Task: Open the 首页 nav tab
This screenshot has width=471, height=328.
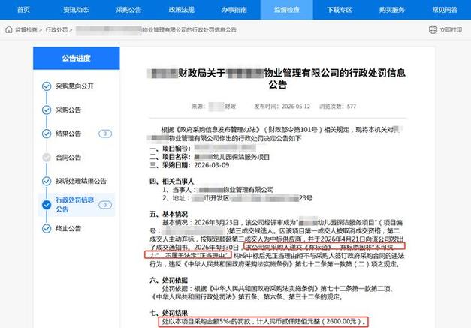Action: (23, 10)
